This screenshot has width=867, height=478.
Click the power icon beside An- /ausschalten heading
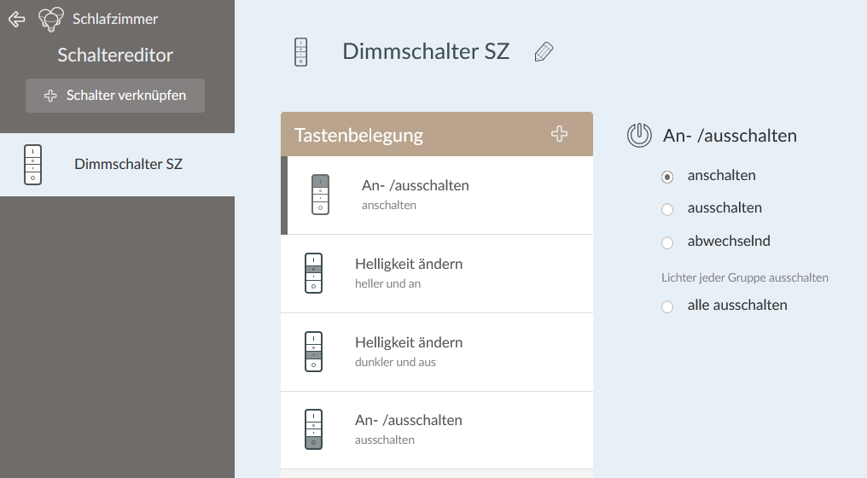click(639, 136)
